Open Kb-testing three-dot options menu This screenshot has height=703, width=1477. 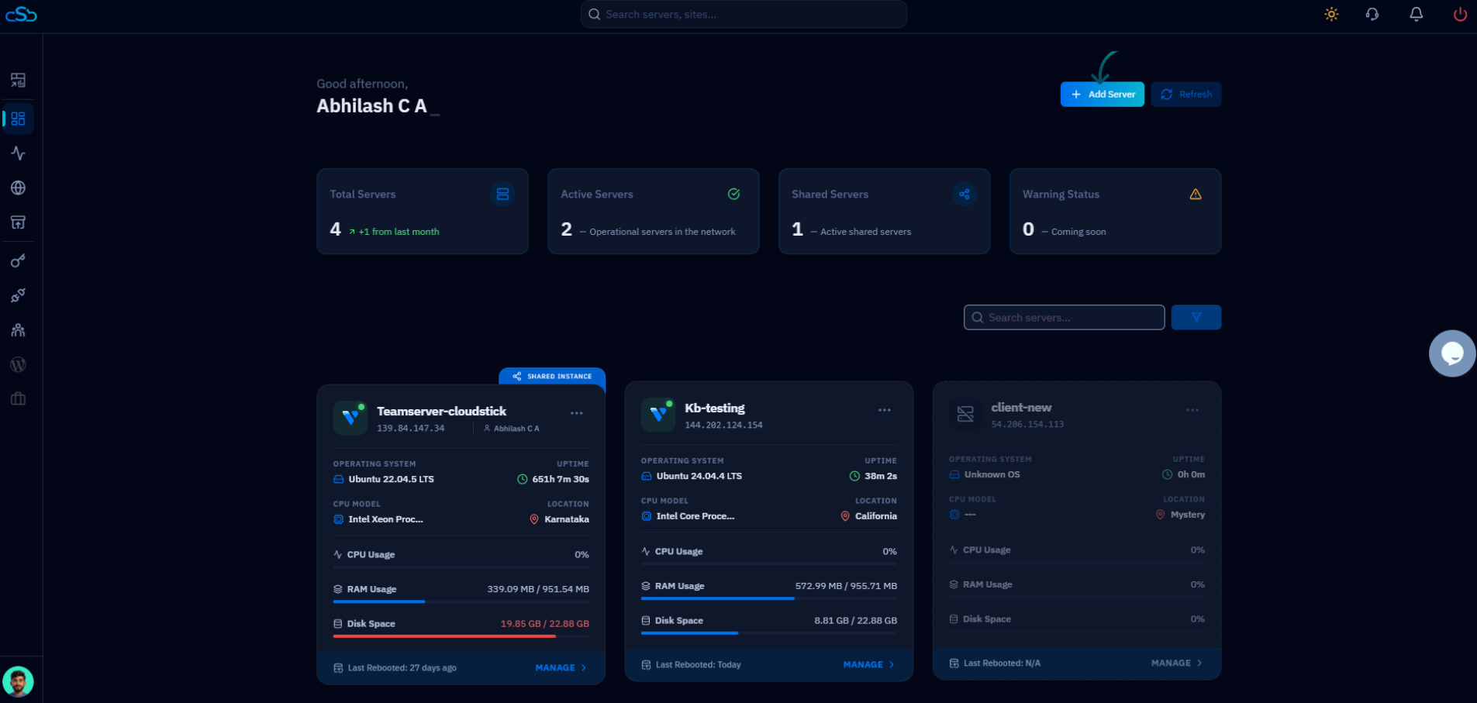tap(884, 410)
